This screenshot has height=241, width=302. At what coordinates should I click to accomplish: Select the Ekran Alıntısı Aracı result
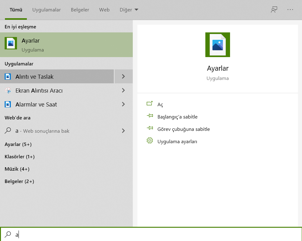[57, 90]
